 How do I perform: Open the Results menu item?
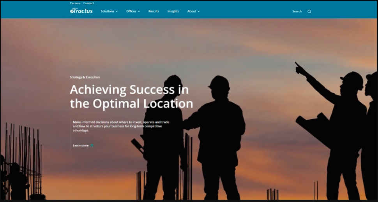pos(154,11)
